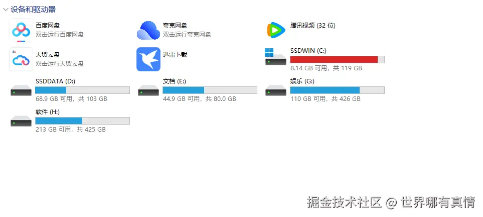Select the 天翼云盘 icon
Viewport: 483px width, 217px height.
pyautogui.click(x=21, y=59)
